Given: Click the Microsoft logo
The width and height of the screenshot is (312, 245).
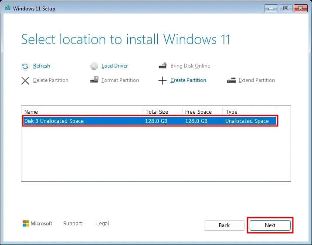Looking at the screenshot, I should [37, 224].
